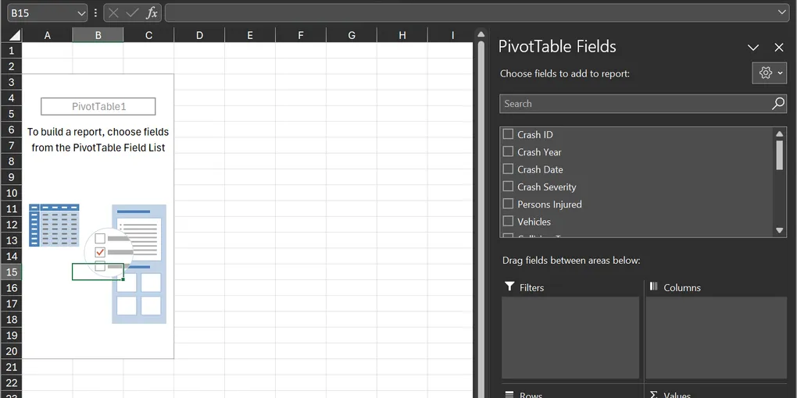Open the PivotTable Fields gear tools menu
This screenshot has width=797, height=398.
770,73
